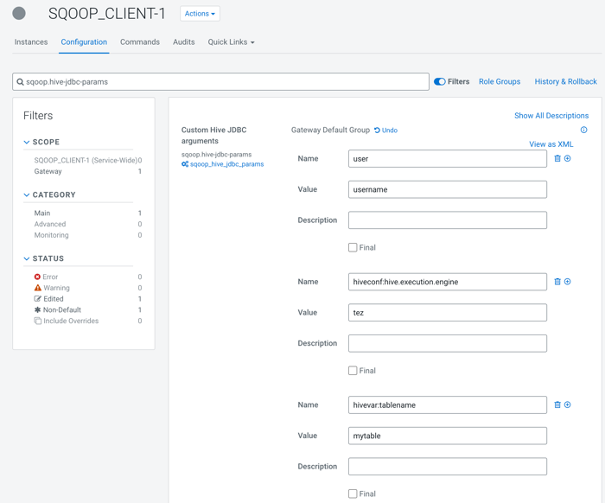The image size is (605, 503).
Task: Click the Value field containing 'mytable'
Action: click(448, 436)
